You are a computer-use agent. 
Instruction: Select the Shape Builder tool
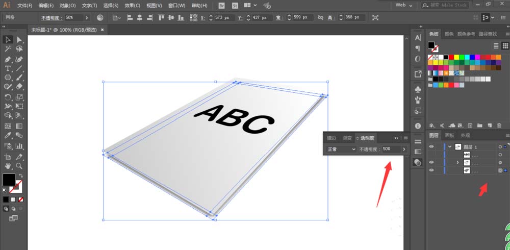pyautogui.click(x=8, y=115)
